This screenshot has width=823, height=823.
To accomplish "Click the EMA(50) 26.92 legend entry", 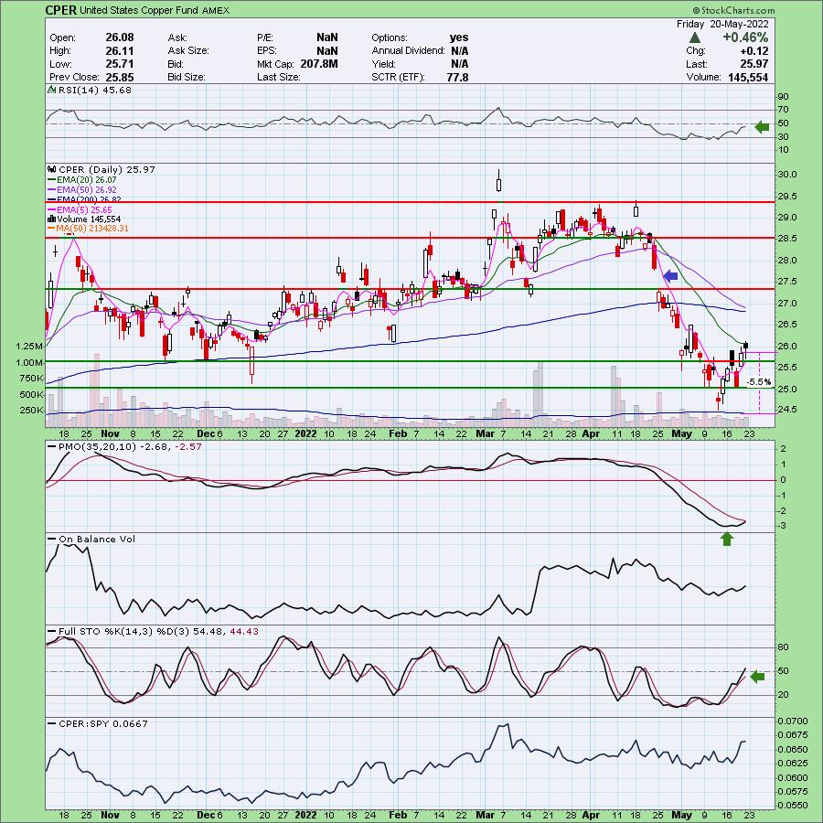I will (82, 189).
